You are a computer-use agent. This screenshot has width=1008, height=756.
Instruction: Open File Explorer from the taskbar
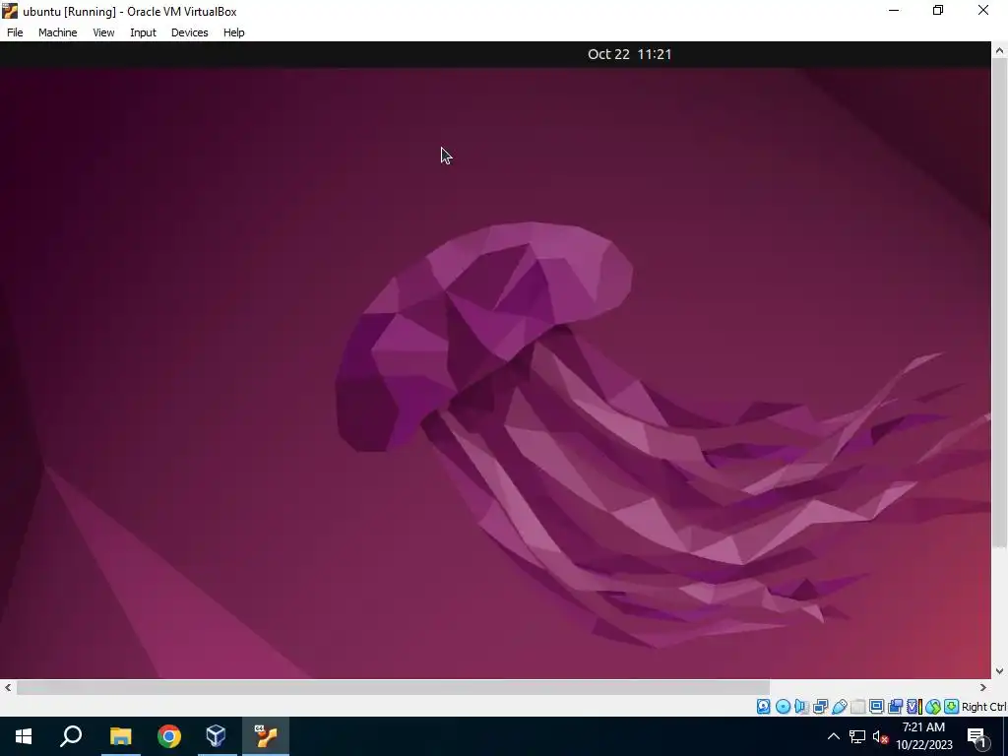pos(120,736)
